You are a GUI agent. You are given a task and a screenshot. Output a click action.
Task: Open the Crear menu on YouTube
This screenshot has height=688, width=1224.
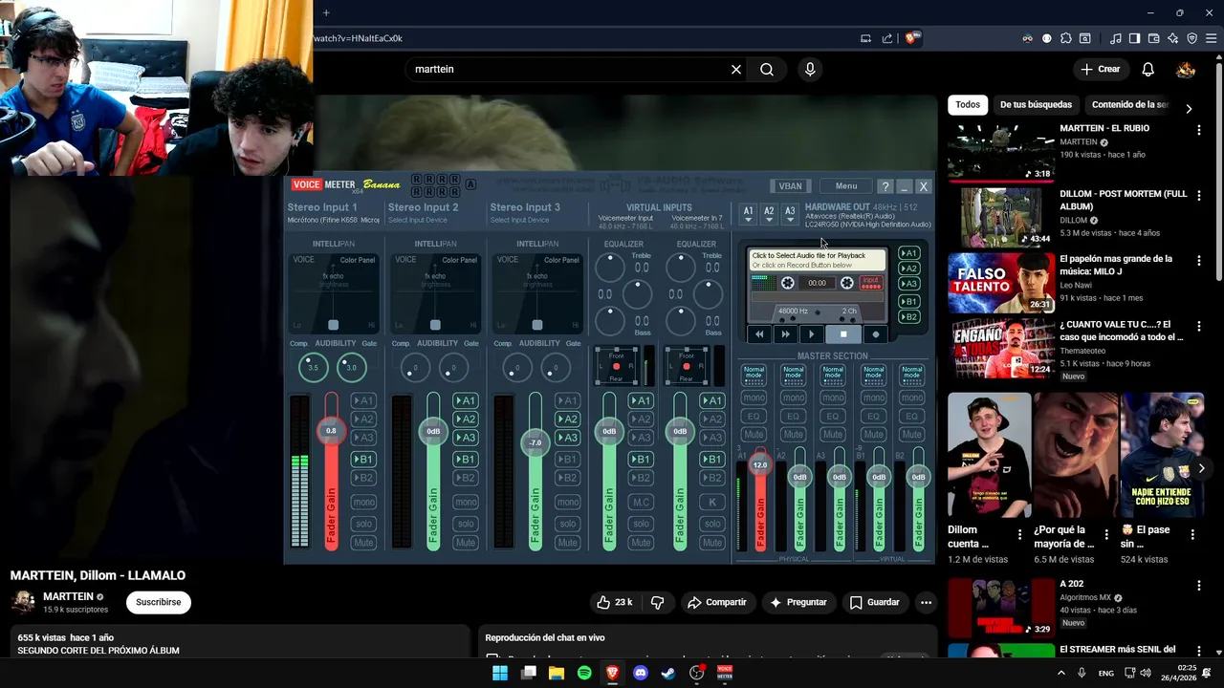(1100, 69)
